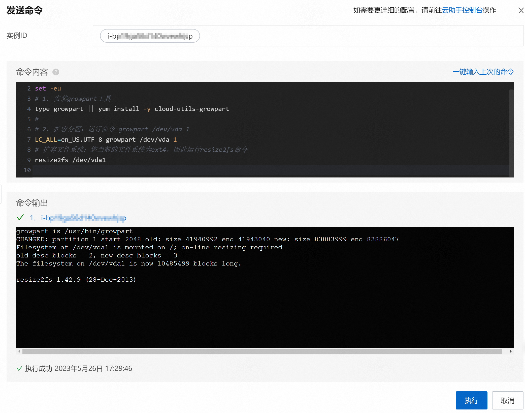Viewport: 525px width, 413px height.
Task: Click the help question mark icon beside 命令内容
Action: [56, 72]
